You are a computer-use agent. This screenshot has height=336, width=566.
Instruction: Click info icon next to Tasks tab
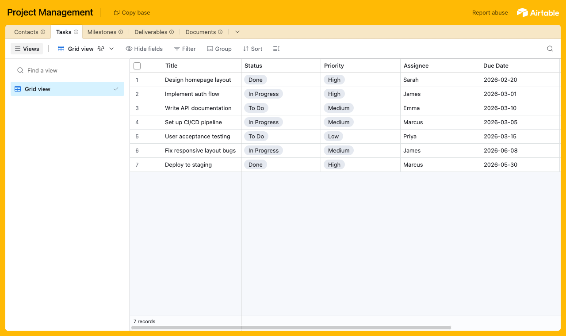pyautogui.click(x=76, y=32)
